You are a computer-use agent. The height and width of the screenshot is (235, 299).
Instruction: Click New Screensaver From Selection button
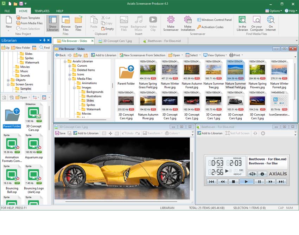tap(142, 55)
